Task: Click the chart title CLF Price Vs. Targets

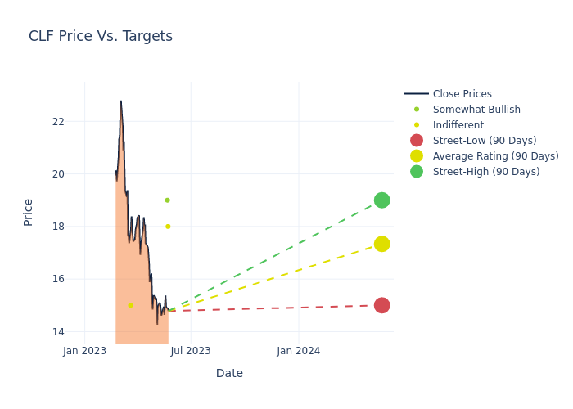Action: click(101, 36)
